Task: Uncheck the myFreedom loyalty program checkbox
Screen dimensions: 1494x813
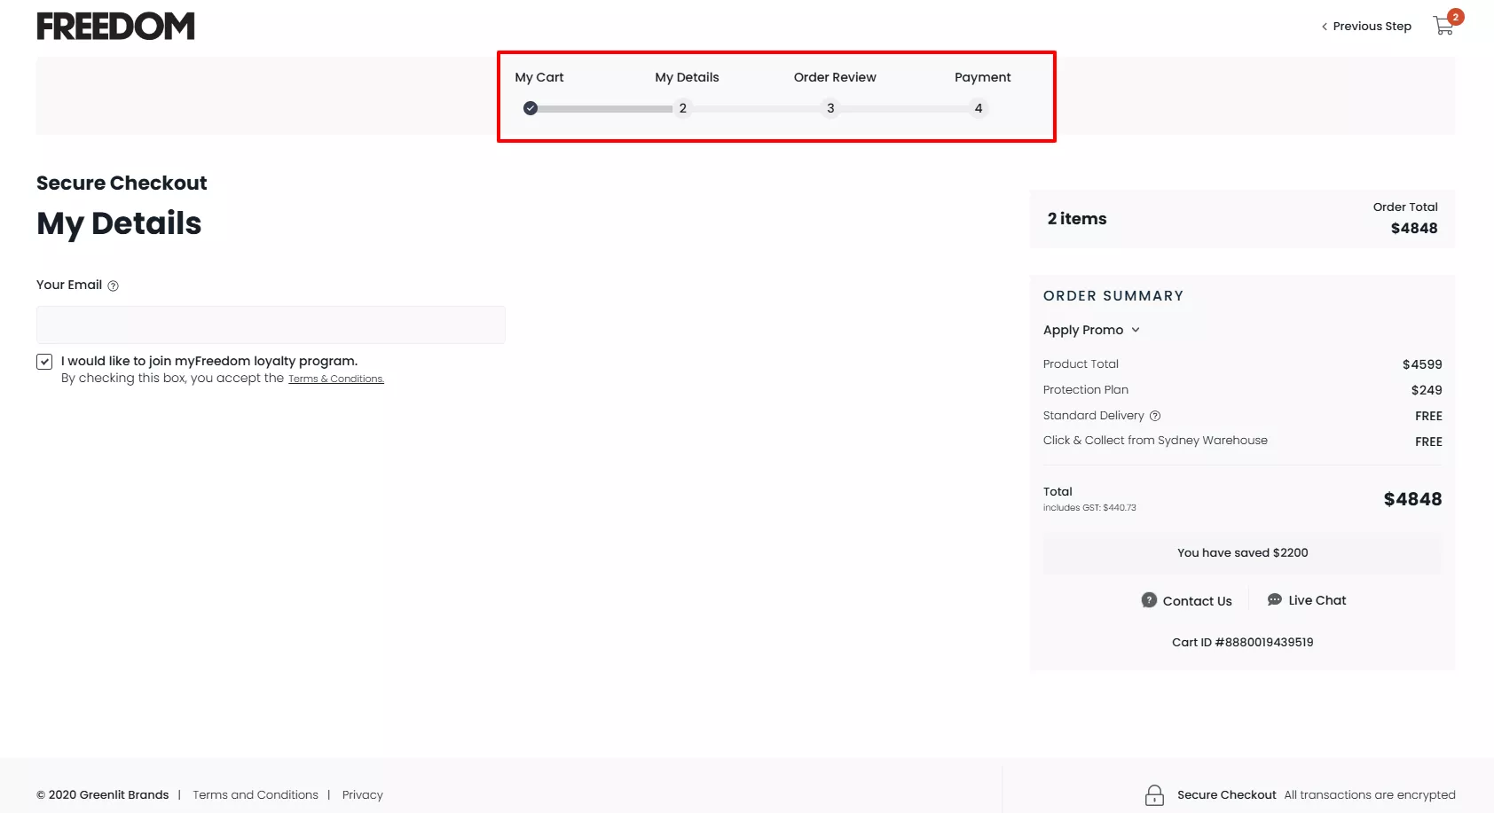Action: point(44,362)
